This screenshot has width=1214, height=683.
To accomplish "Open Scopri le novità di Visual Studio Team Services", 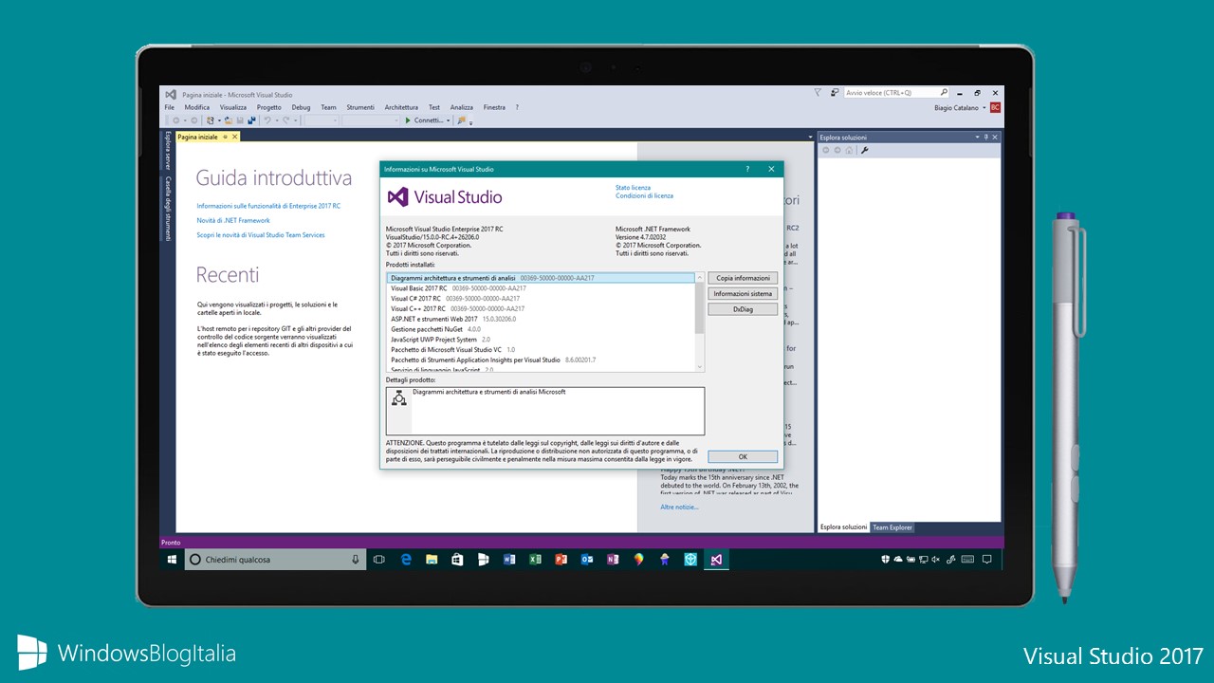I will point(261,235).
